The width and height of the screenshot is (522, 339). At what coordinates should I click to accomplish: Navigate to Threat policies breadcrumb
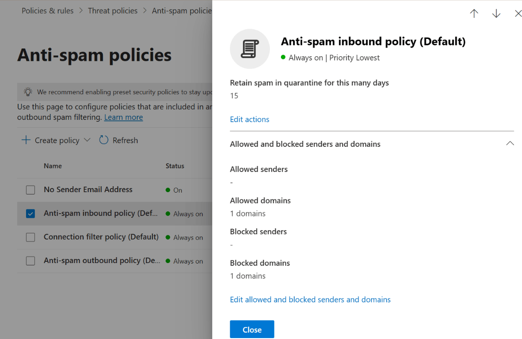pos(113,11)
